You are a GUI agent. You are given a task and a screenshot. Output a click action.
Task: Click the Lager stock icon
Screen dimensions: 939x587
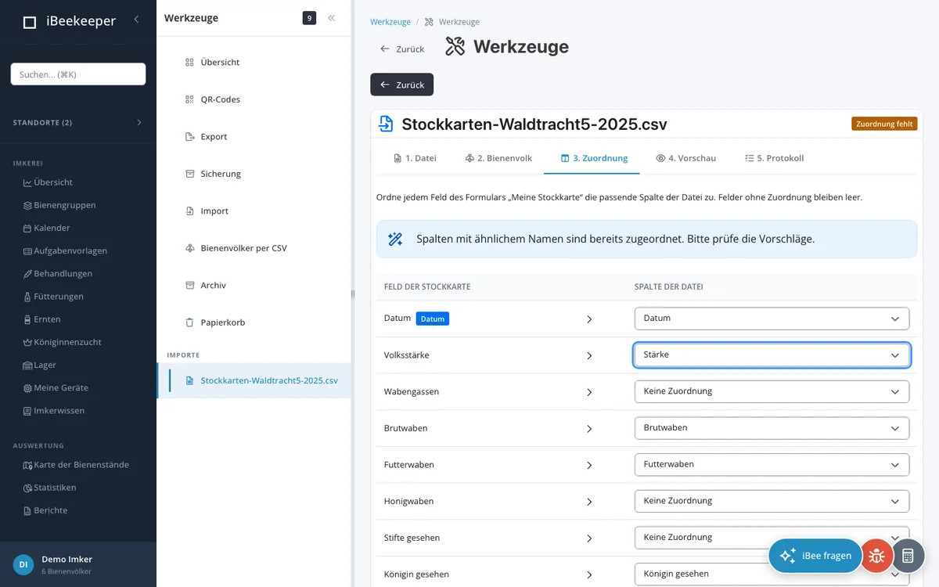pyautogui.click(x=27, y=366)
